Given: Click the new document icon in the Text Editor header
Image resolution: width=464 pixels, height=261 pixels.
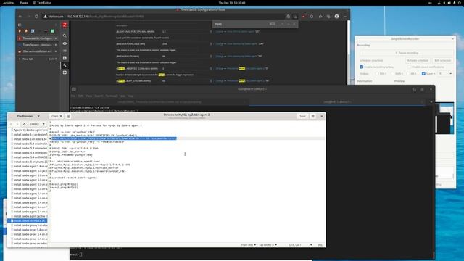Looking at the screenshot, I should coord(68,116).
